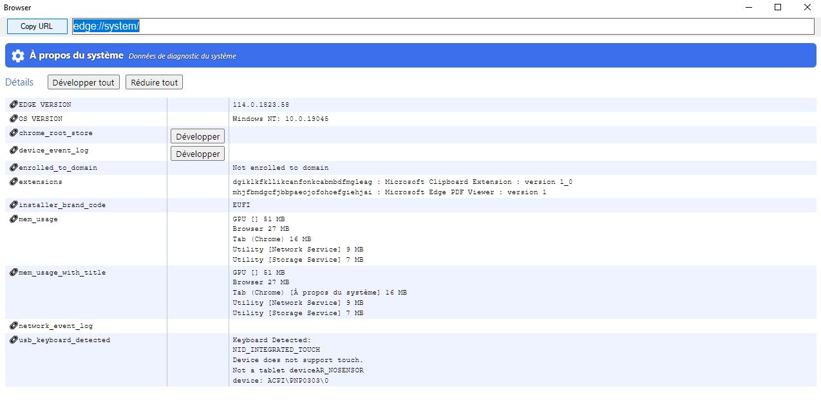The height and width of the screenshot is (409, 821).
Task: Expand the device_event_log row with Développer
Action: 198,154
